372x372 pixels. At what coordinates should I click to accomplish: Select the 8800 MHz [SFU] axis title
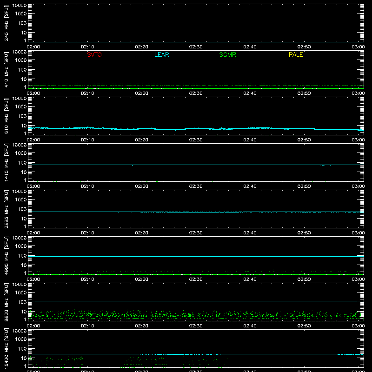6,302
